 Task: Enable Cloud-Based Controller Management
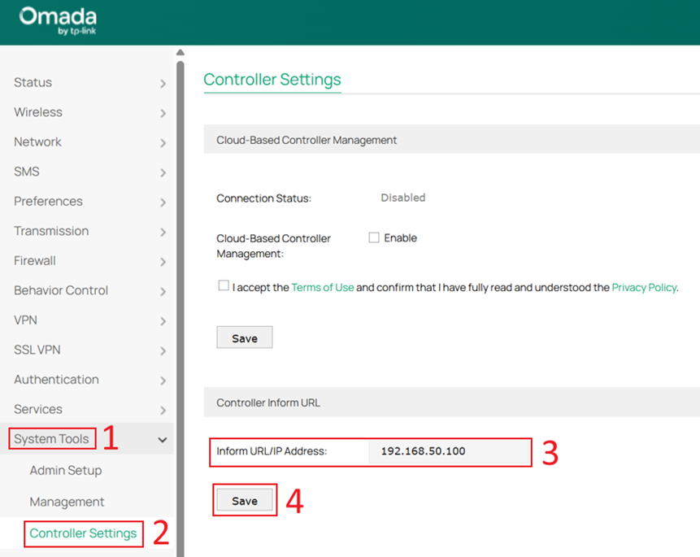[x=373, y=237]
